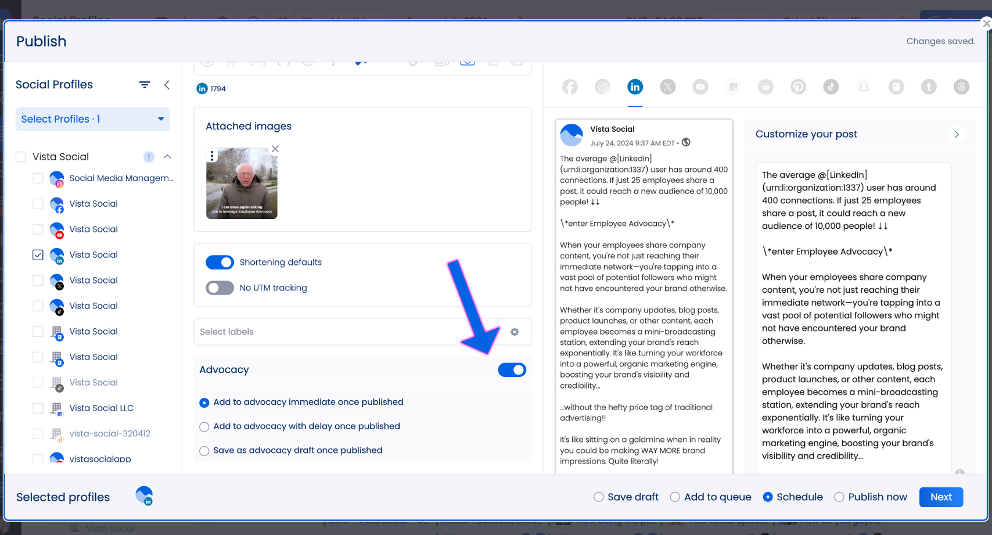This screenshot has height=535, width=992.
Task: Switch to the Instagram preview tab
Action: pyautogui.click(x=602, y=87)
